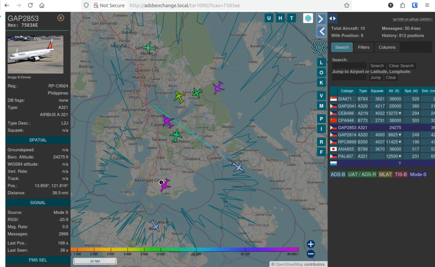This screenshot has height=267, width=435.
Task: Open the settings gear on map
Action: [x=319, y=47]
